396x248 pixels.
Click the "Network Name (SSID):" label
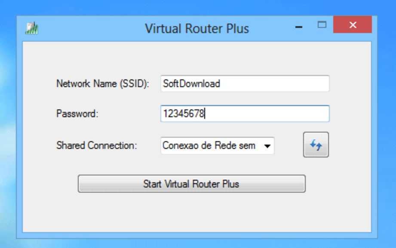[102, 84]
